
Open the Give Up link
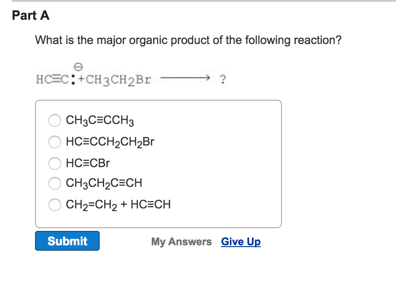click(241, 242)
